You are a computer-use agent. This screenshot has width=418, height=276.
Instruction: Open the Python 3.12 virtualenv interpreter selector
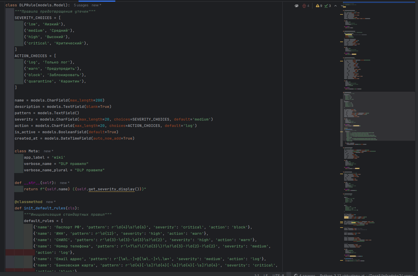366,275
